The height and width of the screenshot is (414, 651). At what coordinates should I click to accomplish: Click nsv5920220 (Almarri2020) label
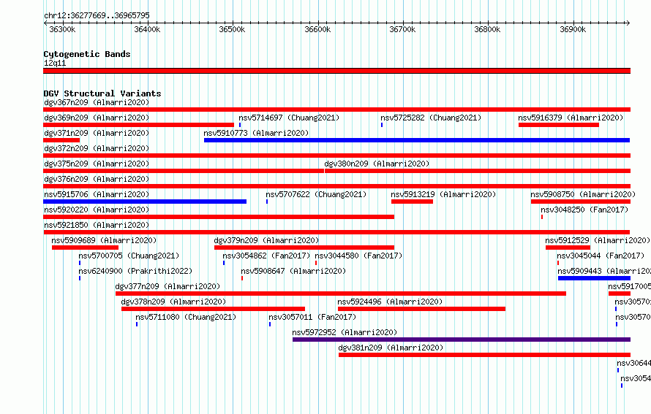pos(97,210)
